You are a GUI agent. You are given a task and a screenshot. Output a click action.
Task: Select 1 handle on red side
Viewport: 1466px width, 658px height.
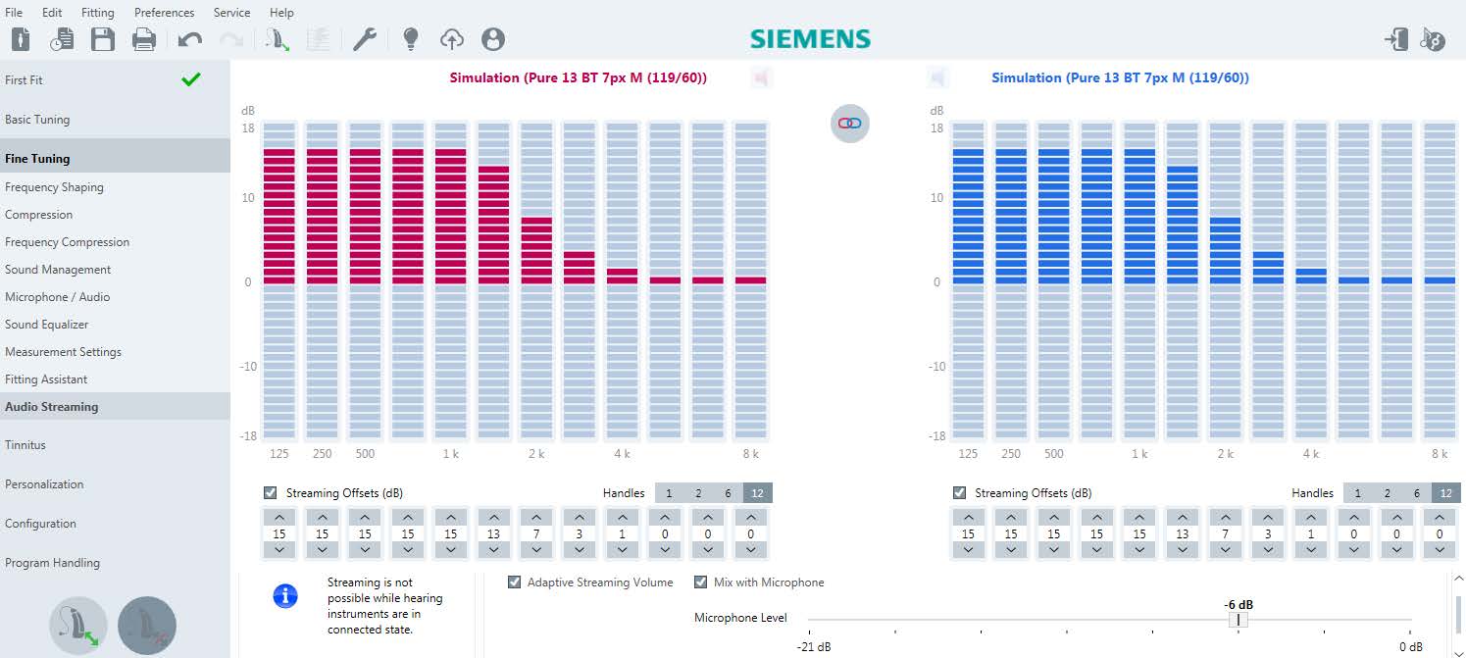point(670,493)
